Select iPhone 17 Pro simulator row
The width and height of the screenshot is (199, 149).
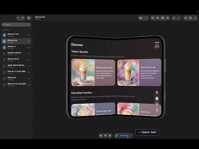pyautogui.click(x=16, y=35)
